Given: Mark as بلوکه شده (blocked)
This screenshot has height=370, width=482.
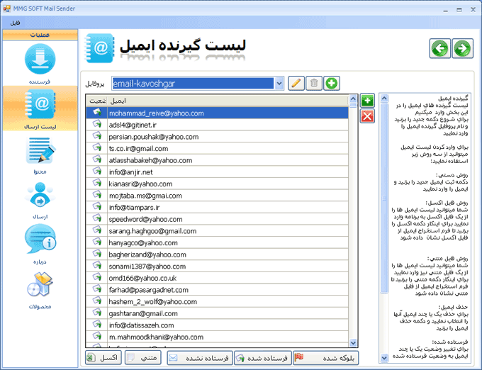Looking at the screenshot, I should (326, 358).
